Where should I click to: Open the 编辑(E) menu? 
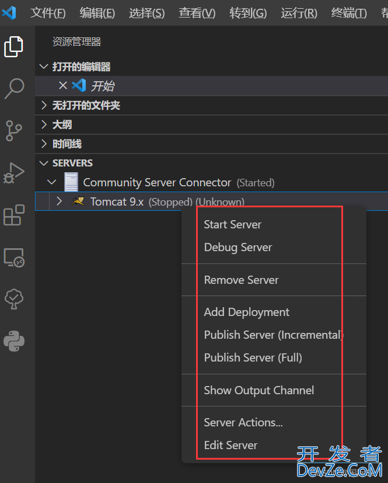(97, 13)
